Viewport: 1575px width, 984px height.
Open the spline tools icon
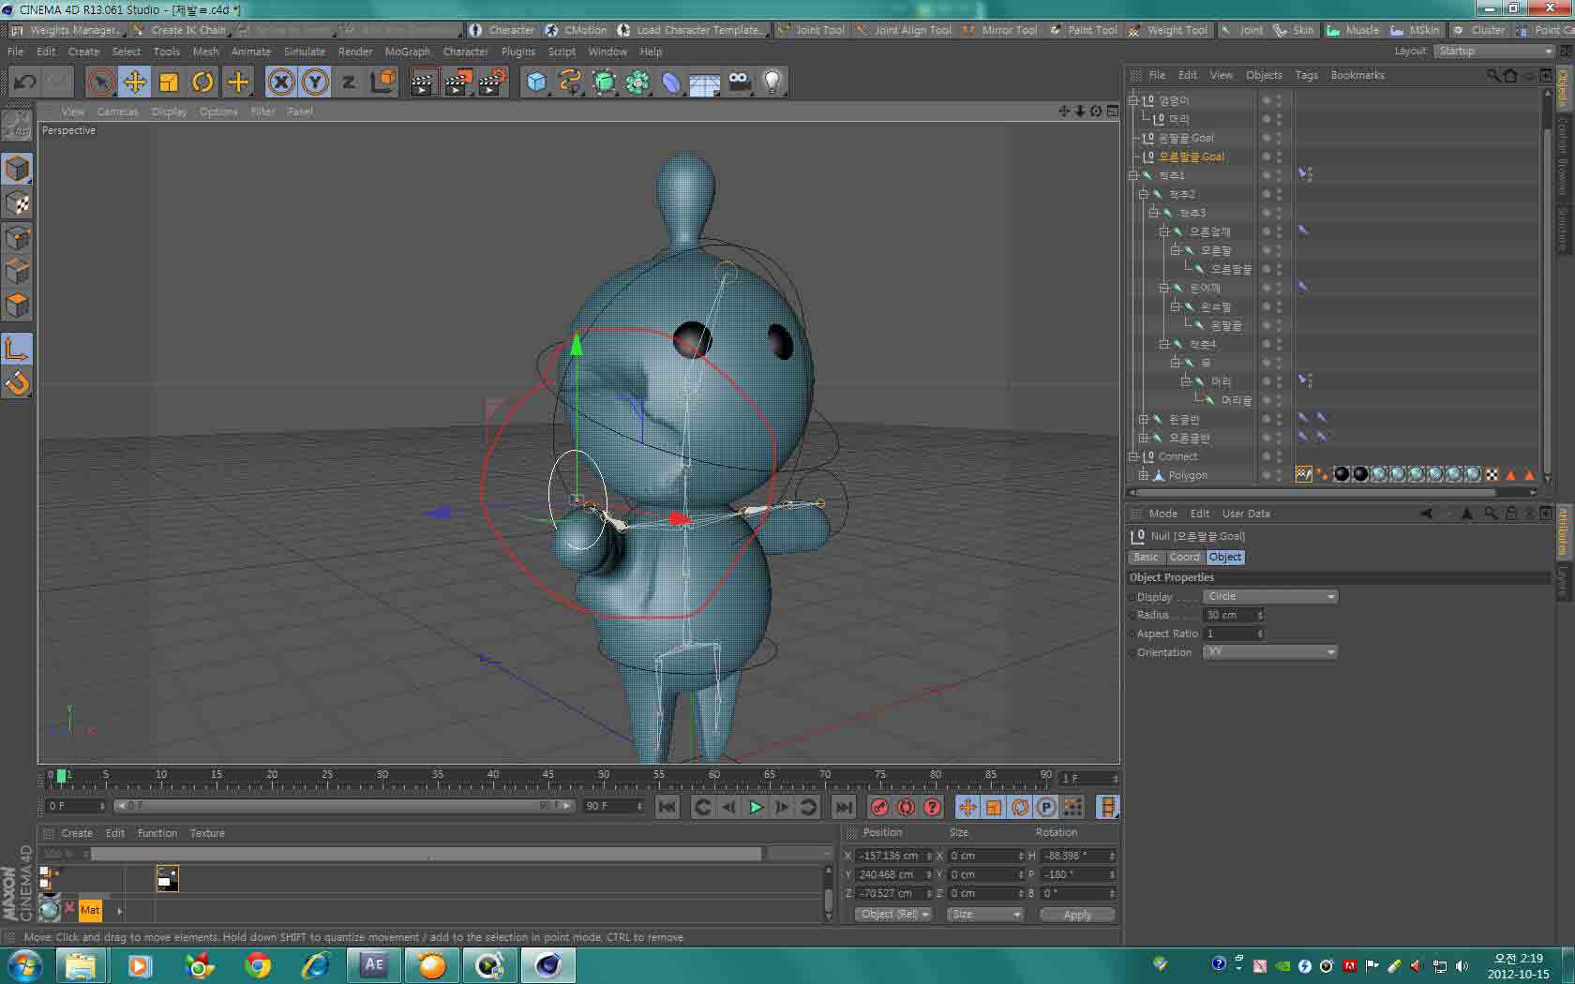click(x=570, y=82)
